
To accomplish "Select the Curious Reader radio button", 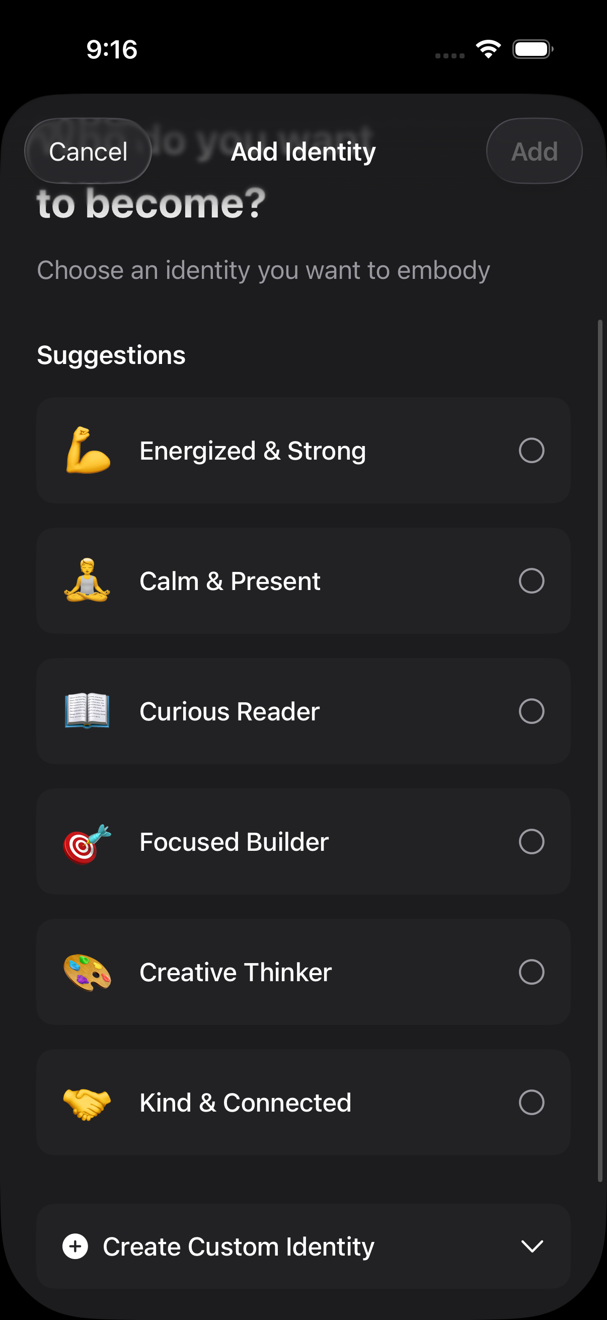I will click(531, 711).
